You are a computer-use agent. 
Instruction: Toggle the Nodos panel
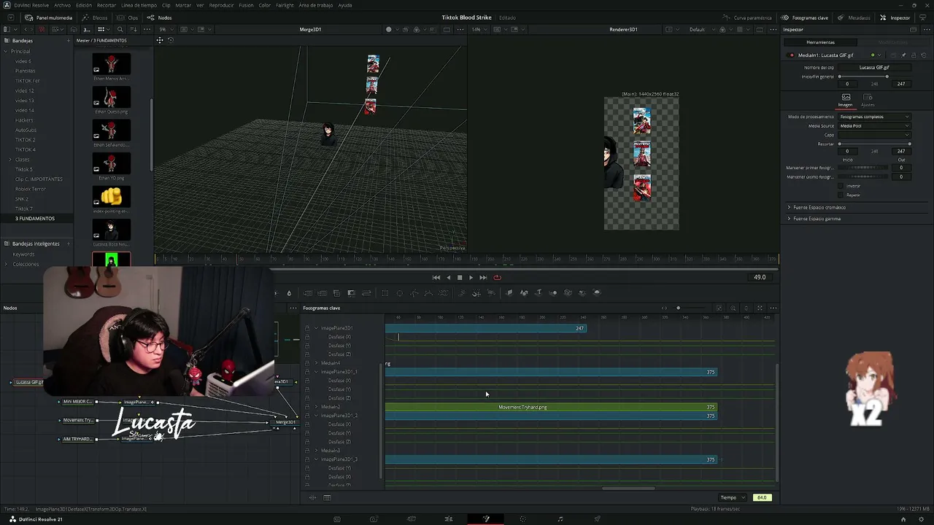click(x=160, y=17)
